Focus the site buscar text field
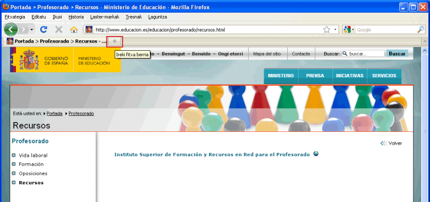The width and height of the screenshot is (430, 202). point(363,54)
